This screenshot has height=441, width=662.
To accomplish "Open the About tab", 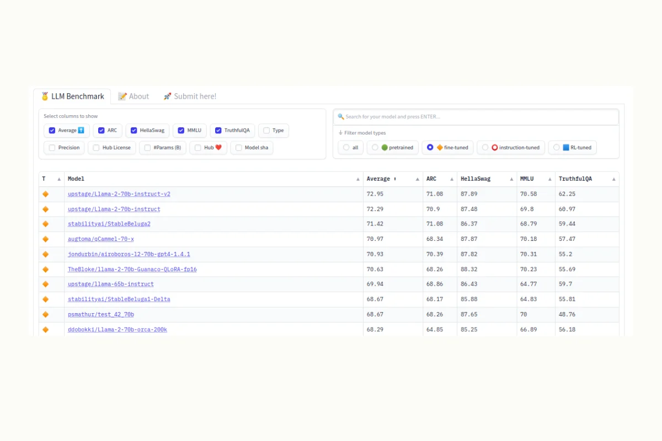I will click(134, 96).
